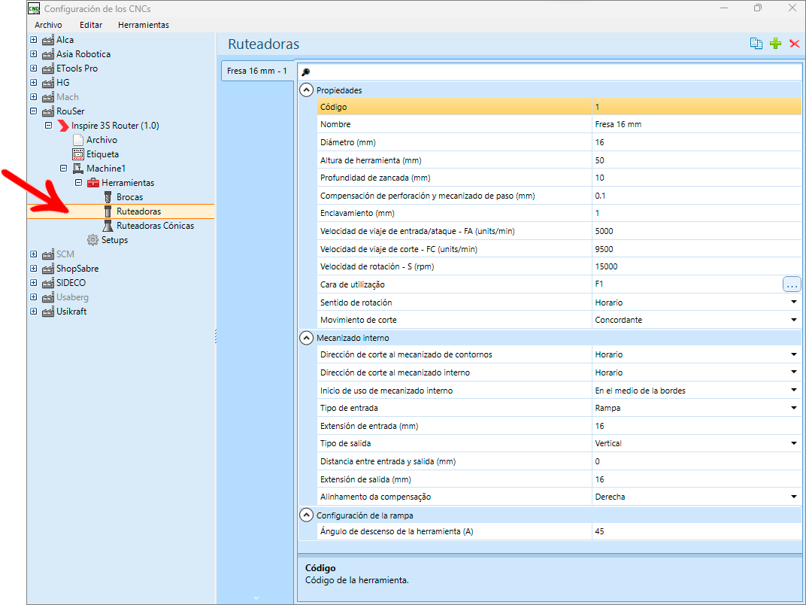The width and height of the screenshot is (806, 605).
Task: Open the Sentido de rotación dropdown
Action: [x=794, y=302]
